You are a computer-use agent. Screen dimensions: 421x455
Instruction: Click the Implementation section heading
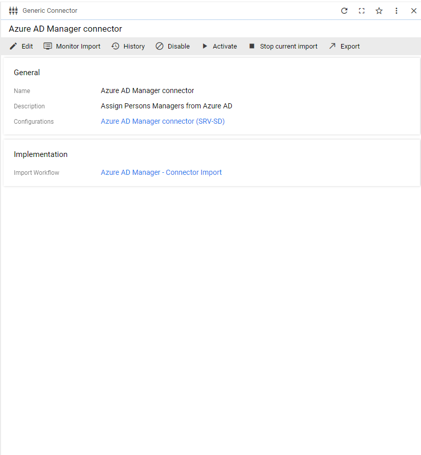40,154
